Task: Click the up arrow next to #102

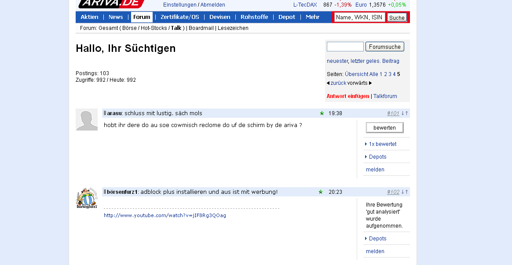Action: (x=406, y=192)
